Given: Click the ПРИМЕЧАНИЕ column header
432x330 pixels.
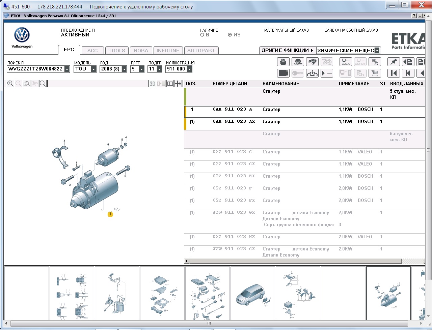Looking at the screenshot, I should point(354,84).
